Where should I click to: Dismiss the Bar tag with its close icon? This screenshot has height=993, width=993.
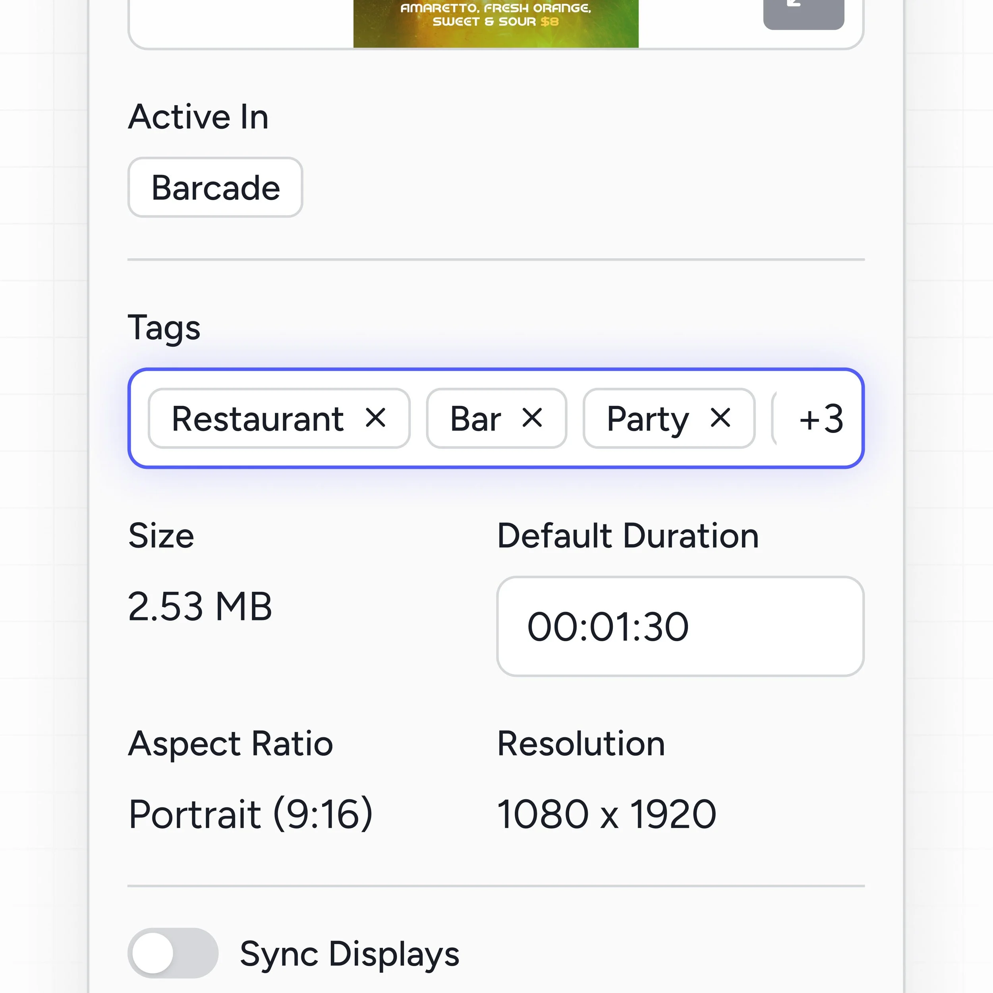[533, 418]
